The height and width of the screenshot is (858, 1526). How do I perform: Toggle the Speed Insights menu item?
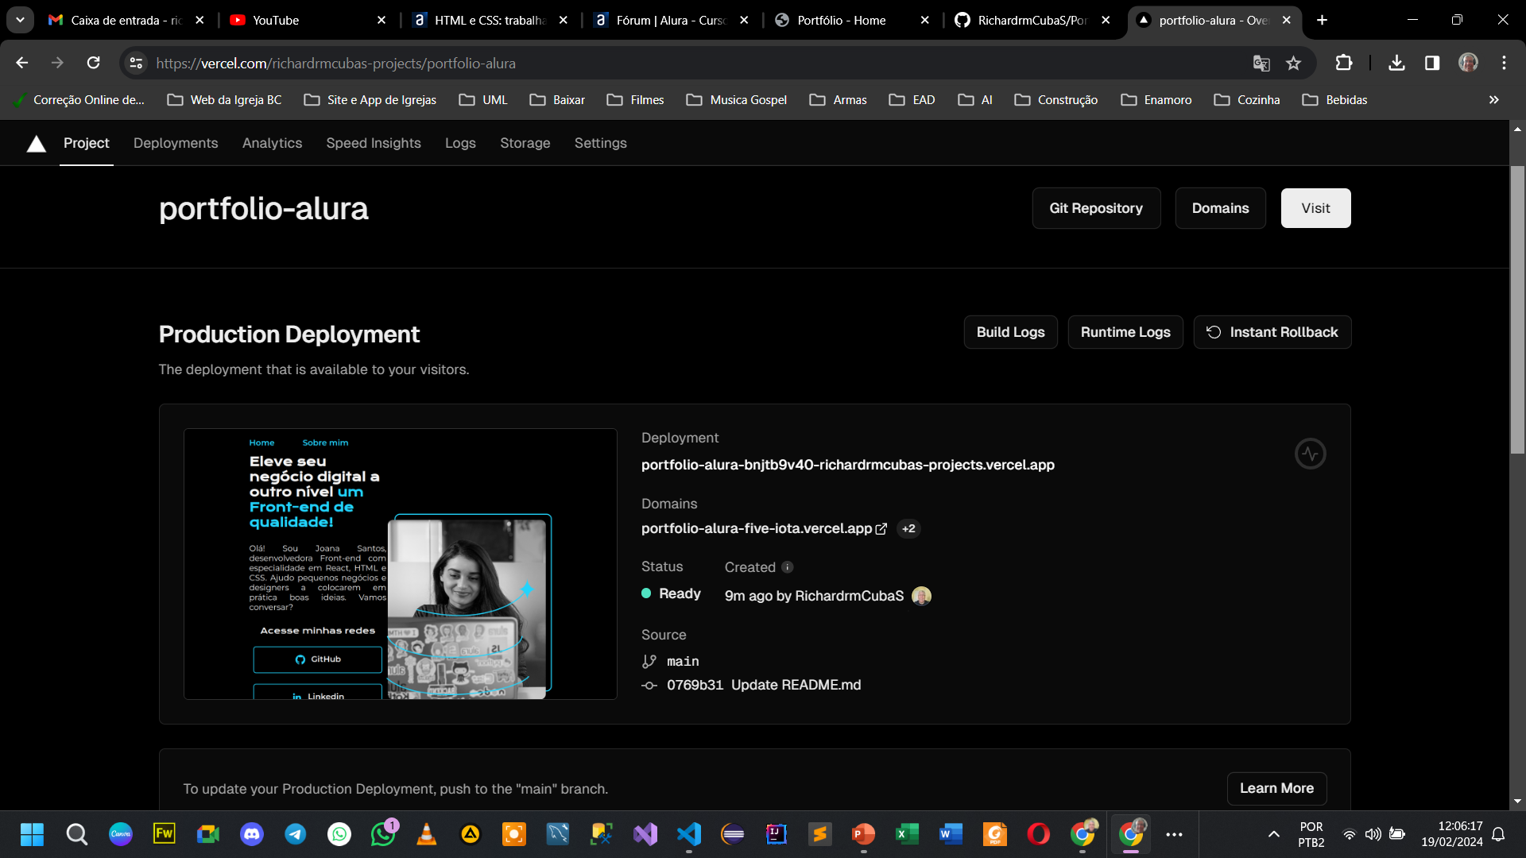(x=373, y=142)
